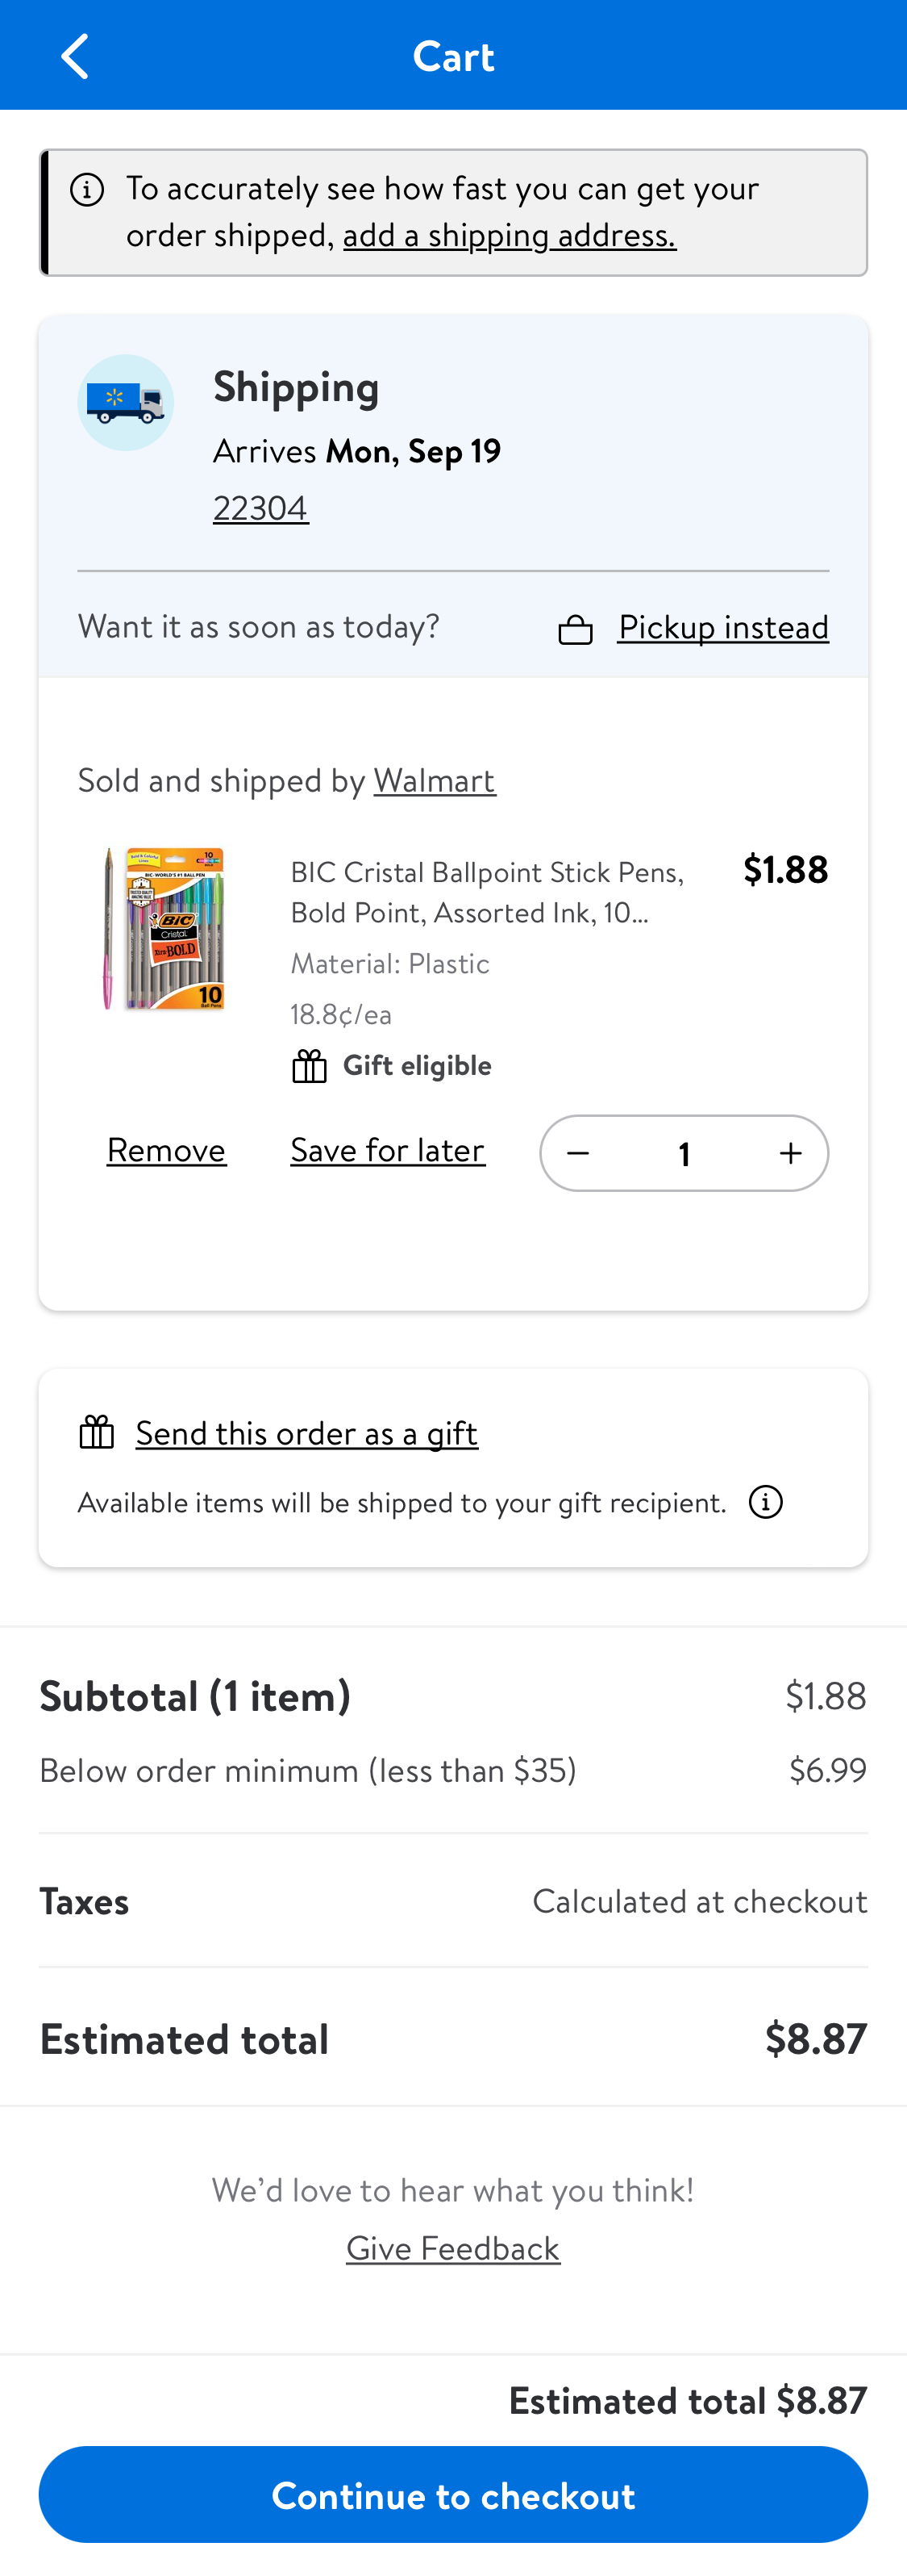Click the shipping truck icon
The width and height of the screenshot is (907, 2576).
[125, 402]
